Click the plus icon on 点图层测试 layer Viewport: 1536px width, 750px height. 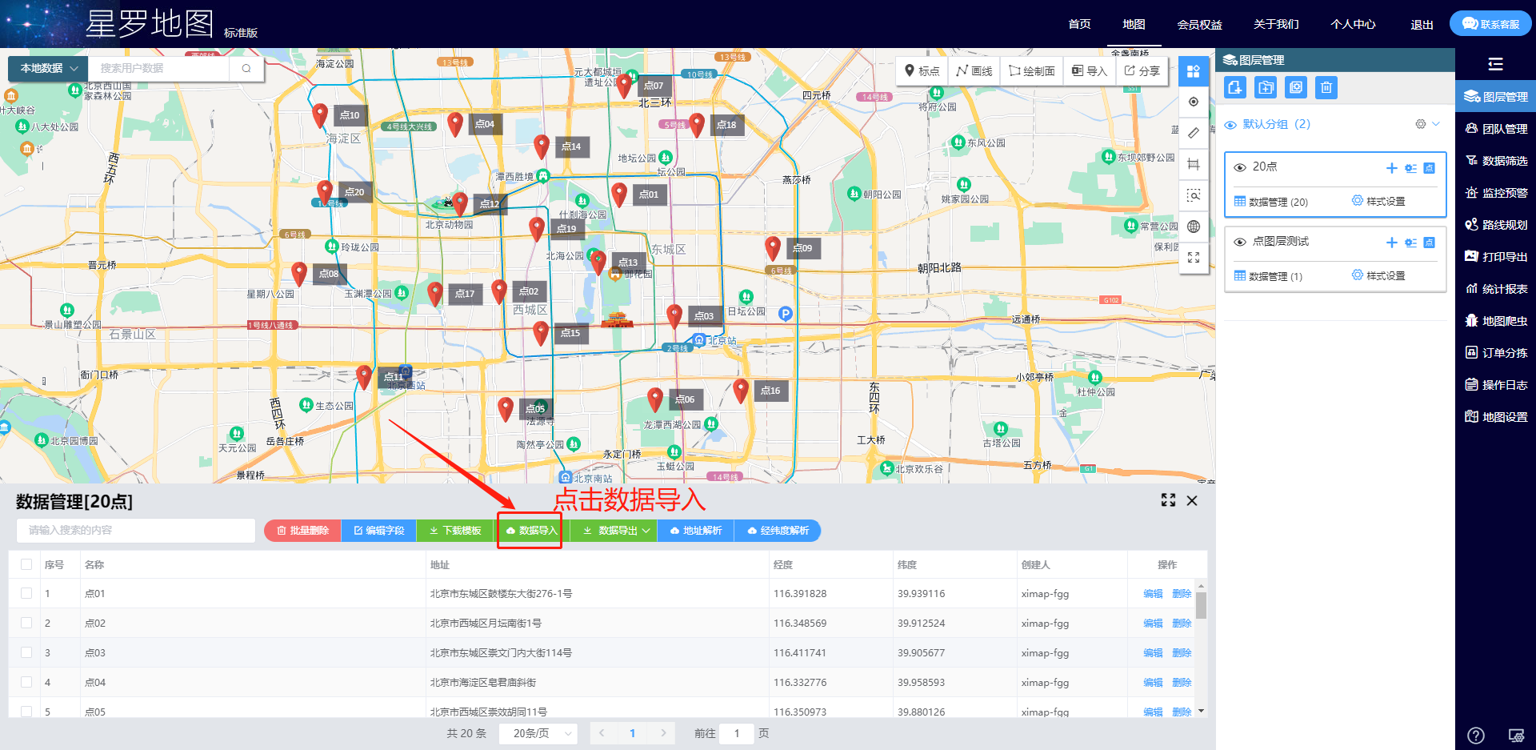click(x=1392, y=243)
